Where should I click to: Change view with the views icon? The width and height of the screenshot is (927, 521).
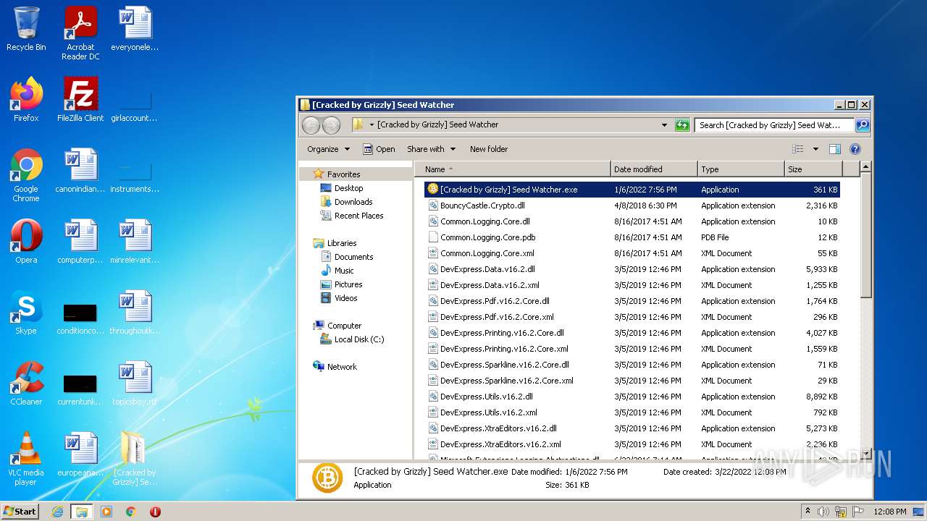(798, 149)
